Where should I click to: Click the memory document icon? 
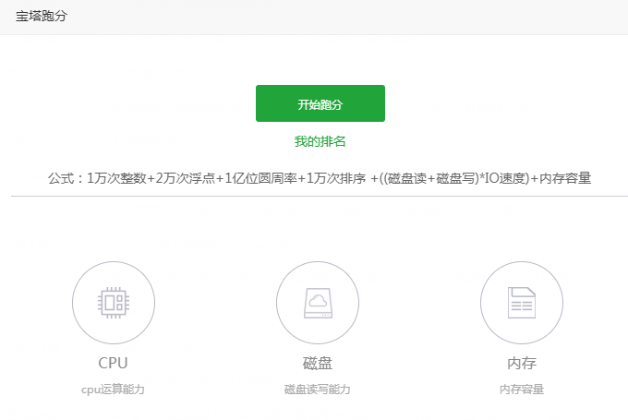tap(522, 303)
